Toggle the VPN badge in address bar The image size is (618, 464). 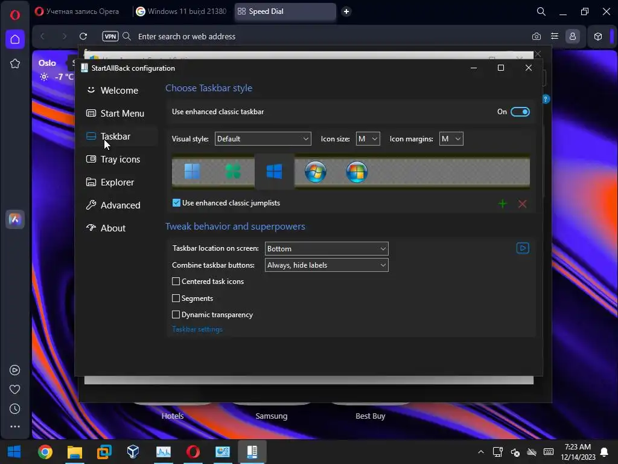[x=110, y=36]
